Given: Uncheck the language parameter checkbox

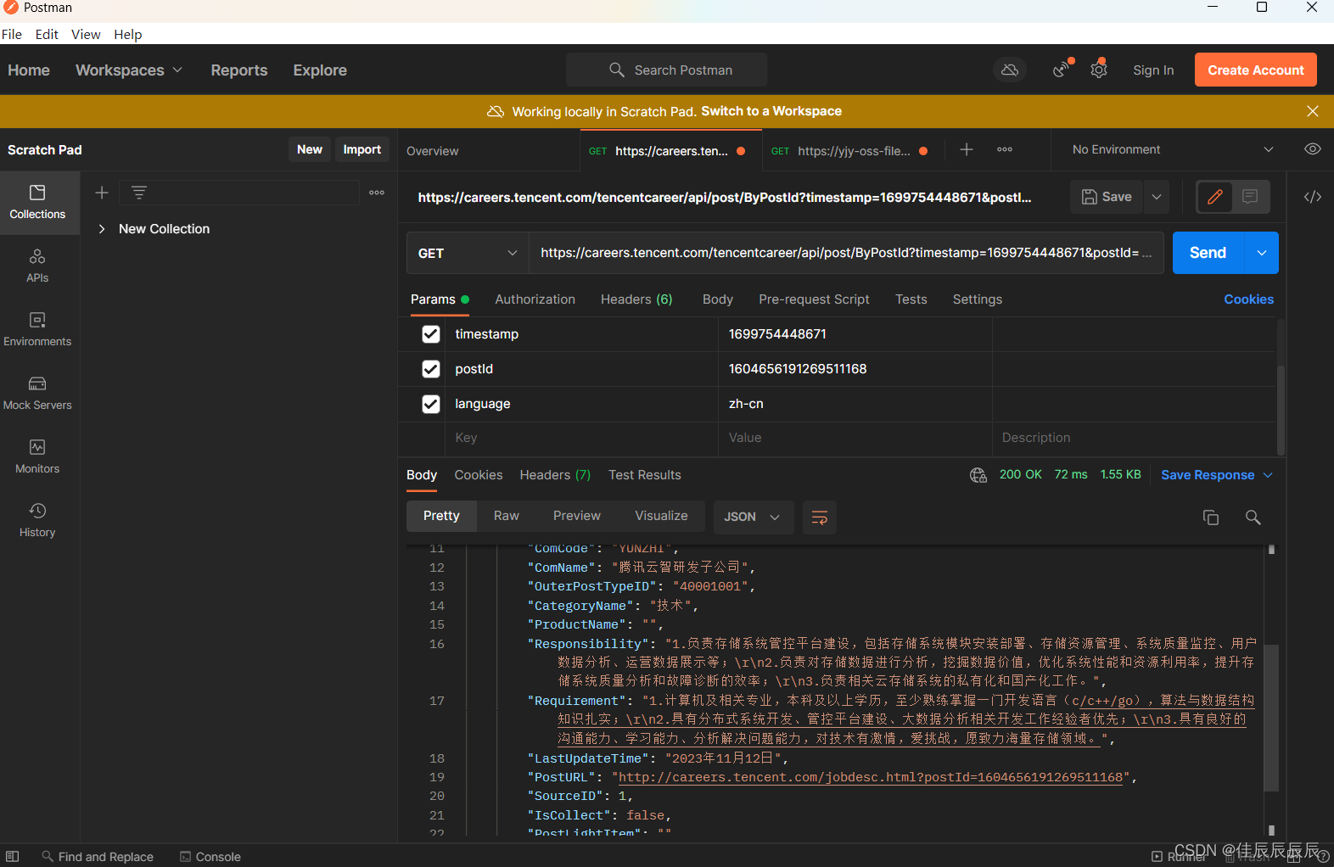Looking at the screenshot, I should pyautogui.click(x=431, y=404).
